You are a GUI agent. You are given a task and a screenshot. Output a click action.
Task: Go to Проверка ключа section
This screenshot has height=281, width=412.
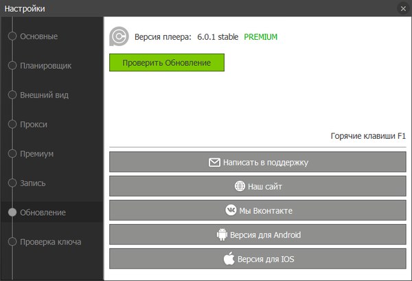(50, 242)
